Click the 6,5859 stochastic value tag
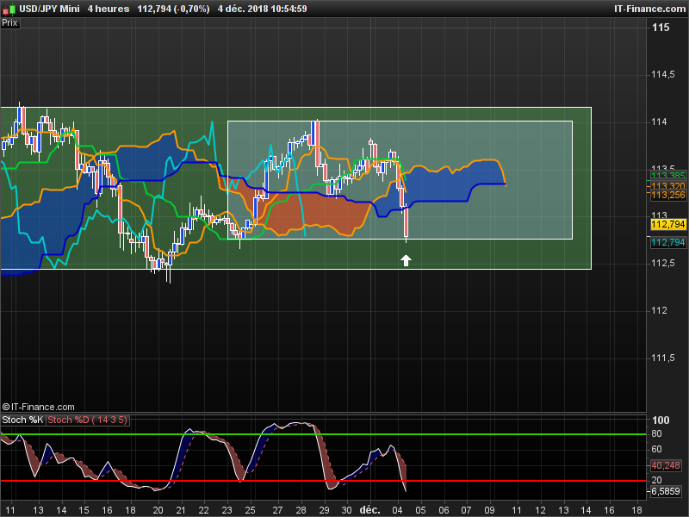 pyautogui.click(x=665, y=491)
